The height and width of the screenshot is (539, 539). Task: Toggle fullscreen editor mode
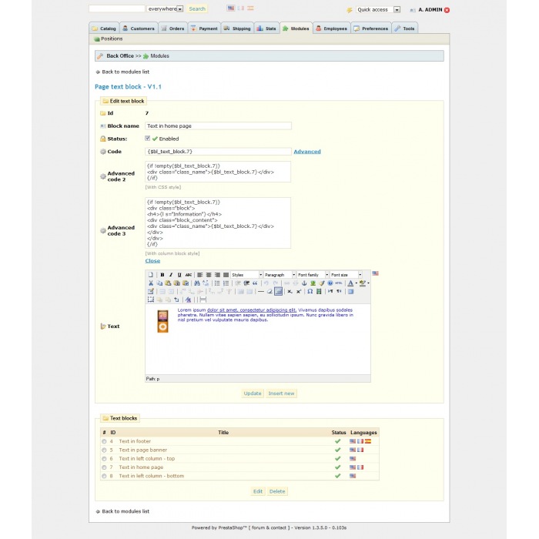point(350,292)
